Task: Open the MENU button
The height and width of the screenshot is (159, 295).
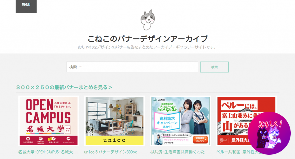Action: pyautogui.click(x=26, y=6)
